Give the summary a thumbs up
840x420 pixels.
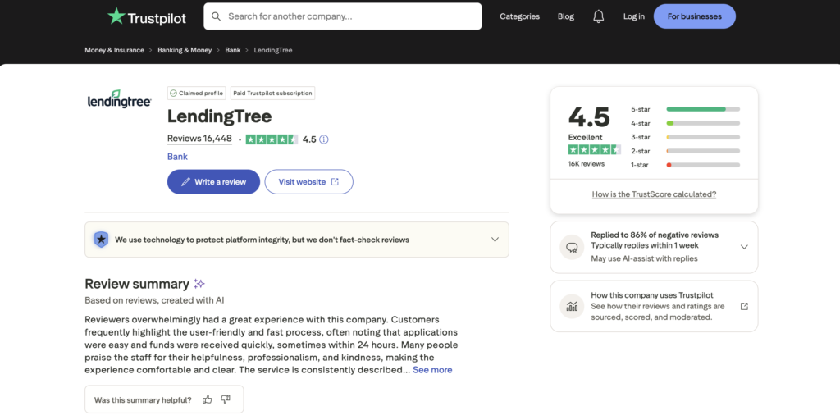[x=208, y=399]
